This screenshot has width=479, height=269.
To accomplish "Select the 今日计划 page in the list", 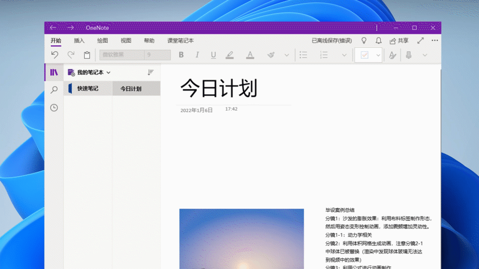I will [136, 89].
